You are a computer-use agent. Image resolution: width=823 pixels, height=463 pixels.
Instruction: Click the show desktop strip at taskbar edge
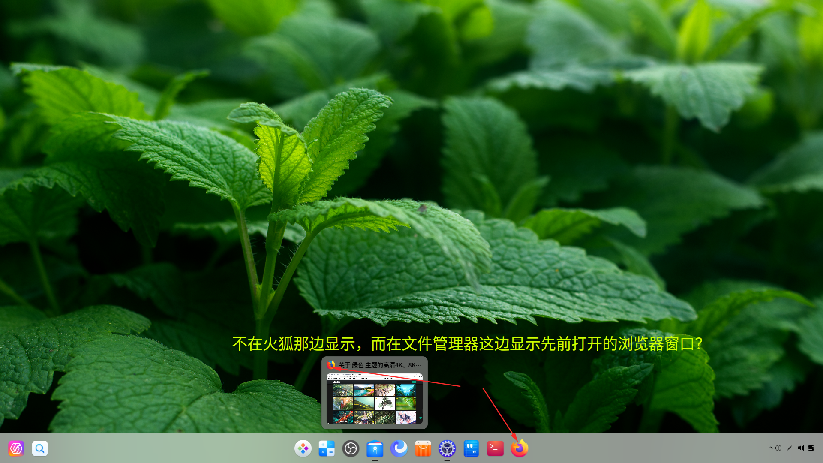pos(821,448)
